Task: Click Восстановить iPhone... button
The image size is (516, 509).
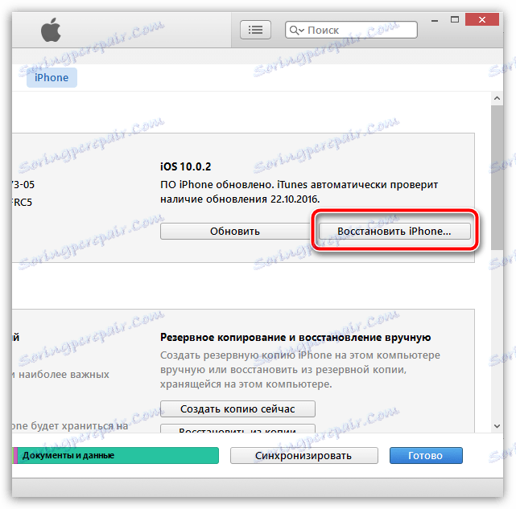Action: (394, 231)
